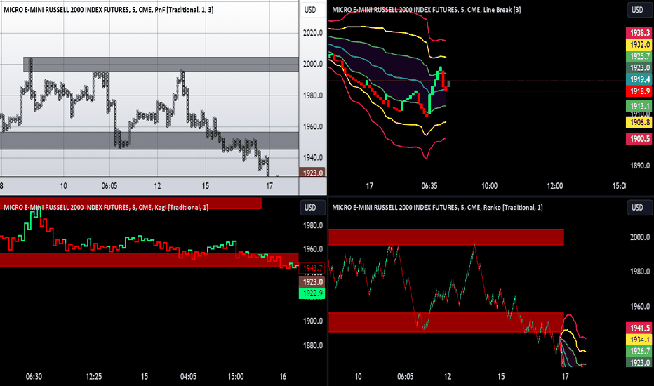The image size is (654, 386).
Task: Select the upper red zone on Renko chart
Action: [446, 237]
